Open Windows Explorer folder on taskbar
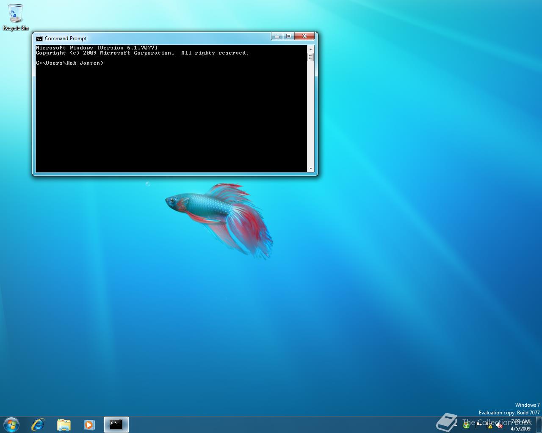 coord(64,425)
